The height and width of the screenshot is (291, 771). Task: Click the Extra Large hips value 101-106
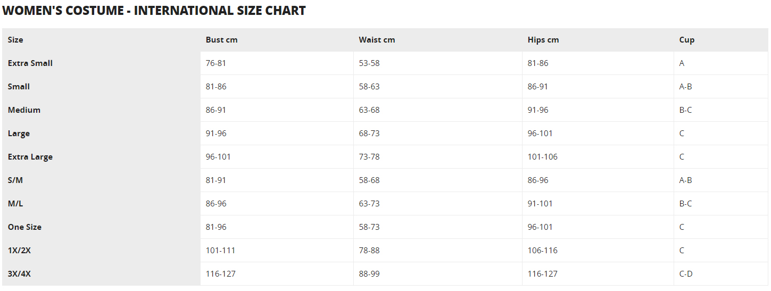click(543, 157)
